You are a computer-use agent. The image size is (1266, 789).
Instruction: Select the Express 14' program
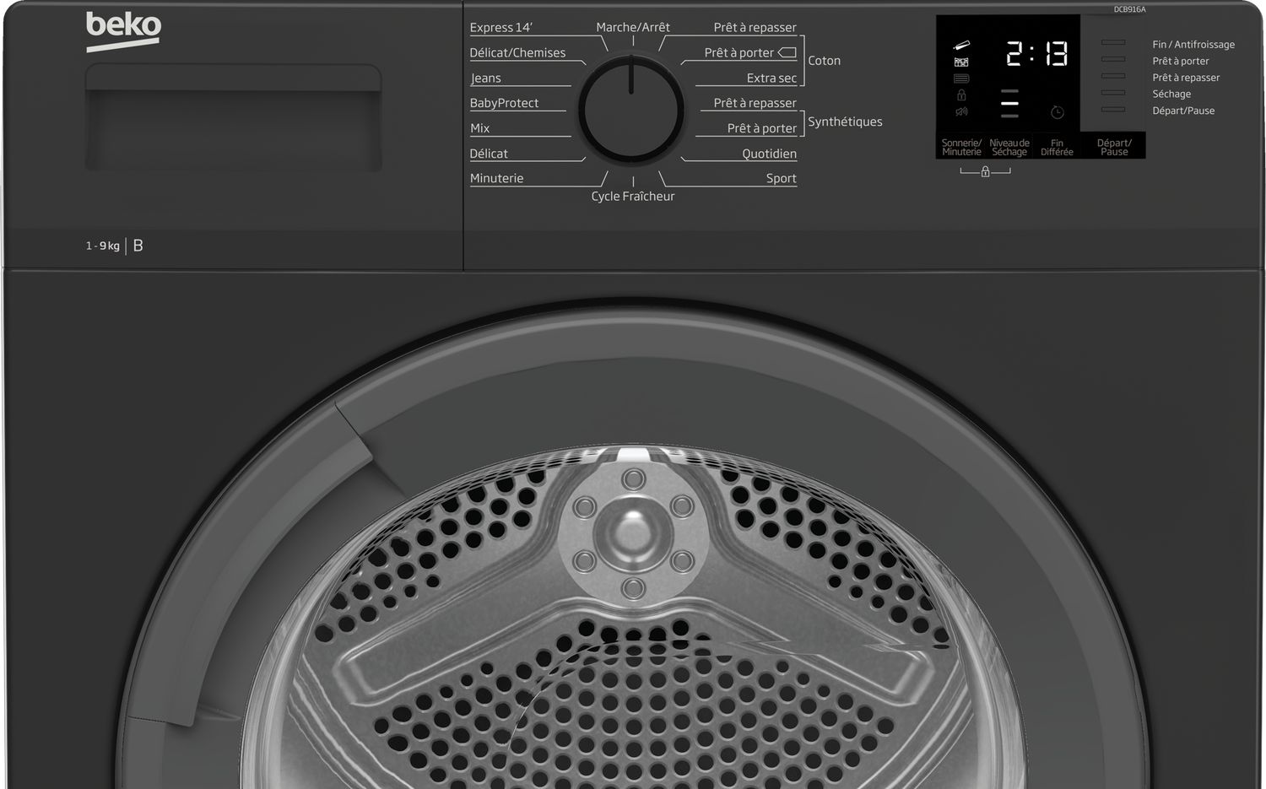pos(501,27)
